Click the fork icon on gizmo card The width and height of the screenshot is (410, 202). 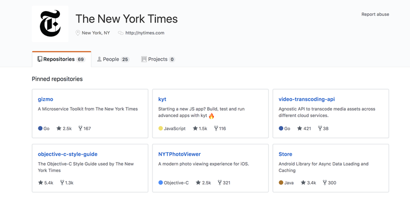coord(80,129)
